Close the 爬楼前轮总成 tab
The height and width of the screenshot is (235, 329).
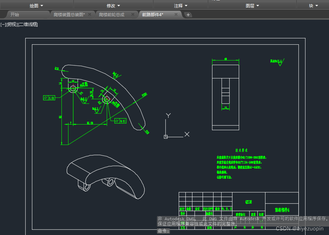pos(133,14)
